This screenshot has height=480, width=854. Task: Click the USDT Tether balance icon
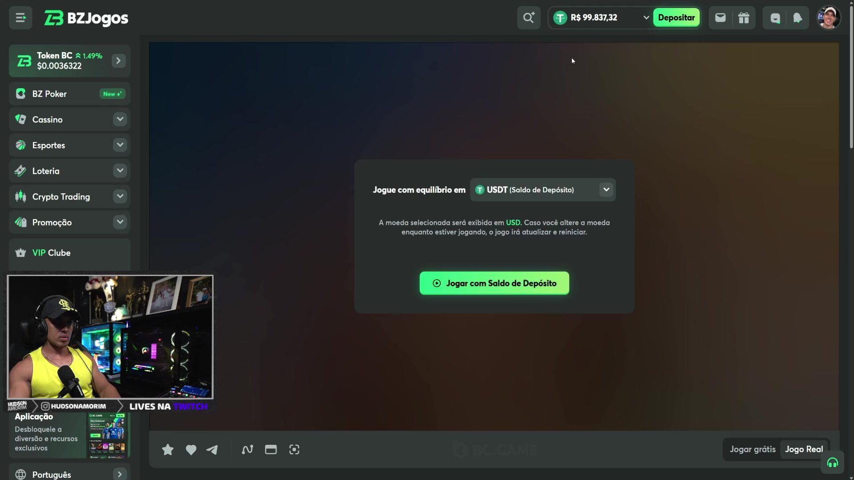point(560,18)
